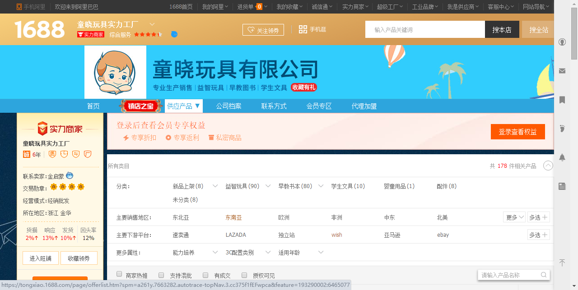This screenshot has width=578, height=290.
Task: Open the 我的阿里 top menu
Action: pos(214,7)
